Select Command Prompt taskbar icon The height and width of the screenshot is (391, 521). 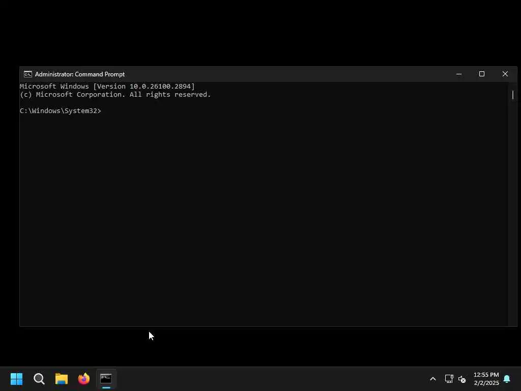tap(106, 379)
